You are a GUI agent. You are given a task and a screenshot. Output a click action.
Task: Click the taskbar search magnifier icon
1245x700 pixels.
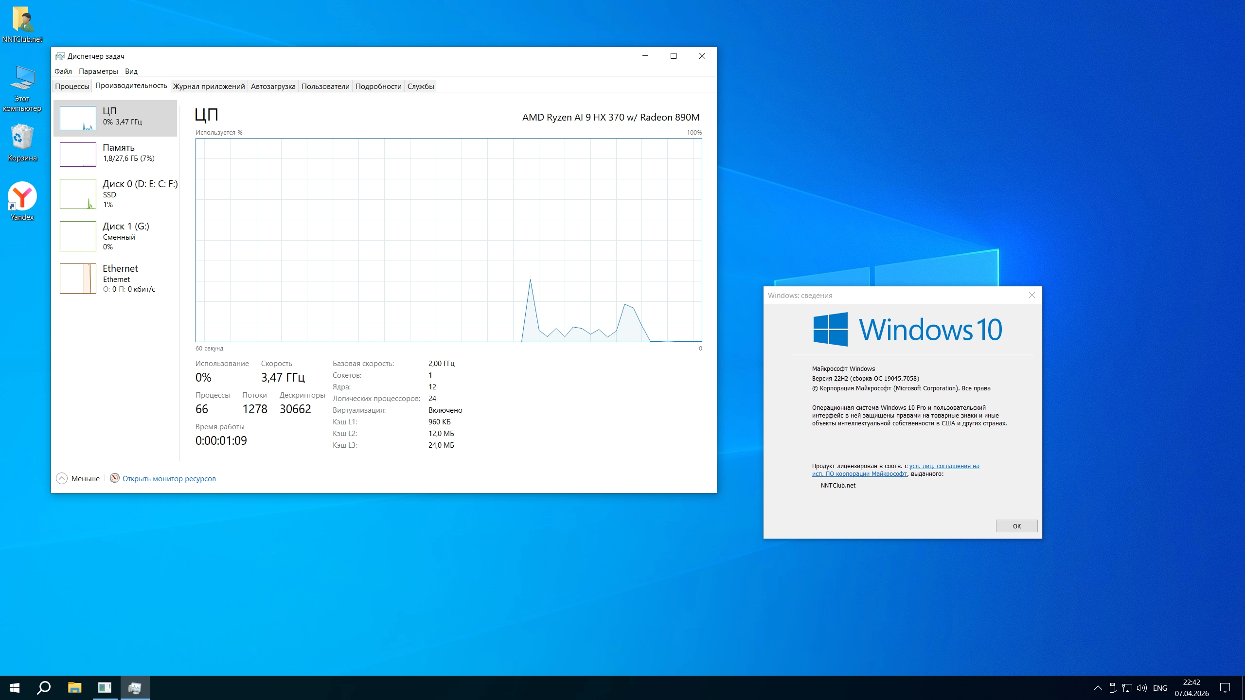44,687
